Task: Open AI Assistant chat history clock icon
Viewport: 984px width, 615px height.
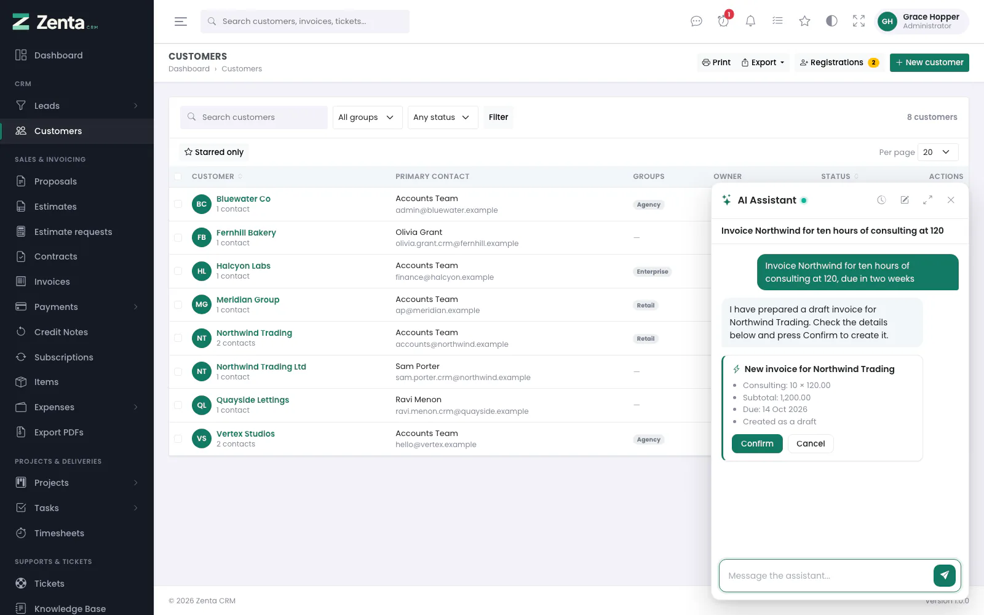Action: [x=881, y=200]
